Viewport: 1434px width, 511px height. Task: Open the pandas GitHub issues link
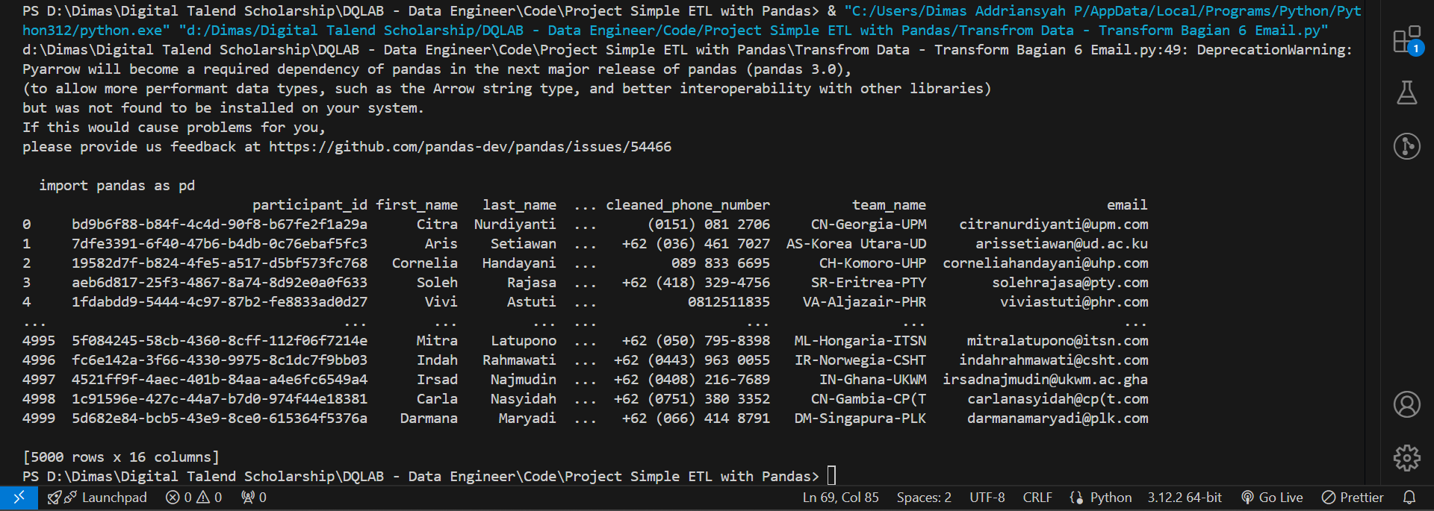[470, 147]
